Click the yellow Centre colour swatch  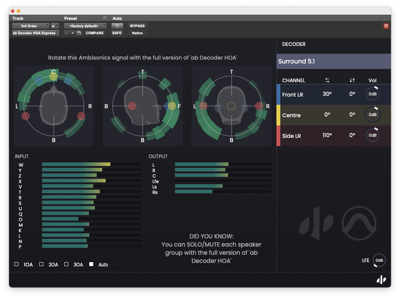tap(278, 115)
